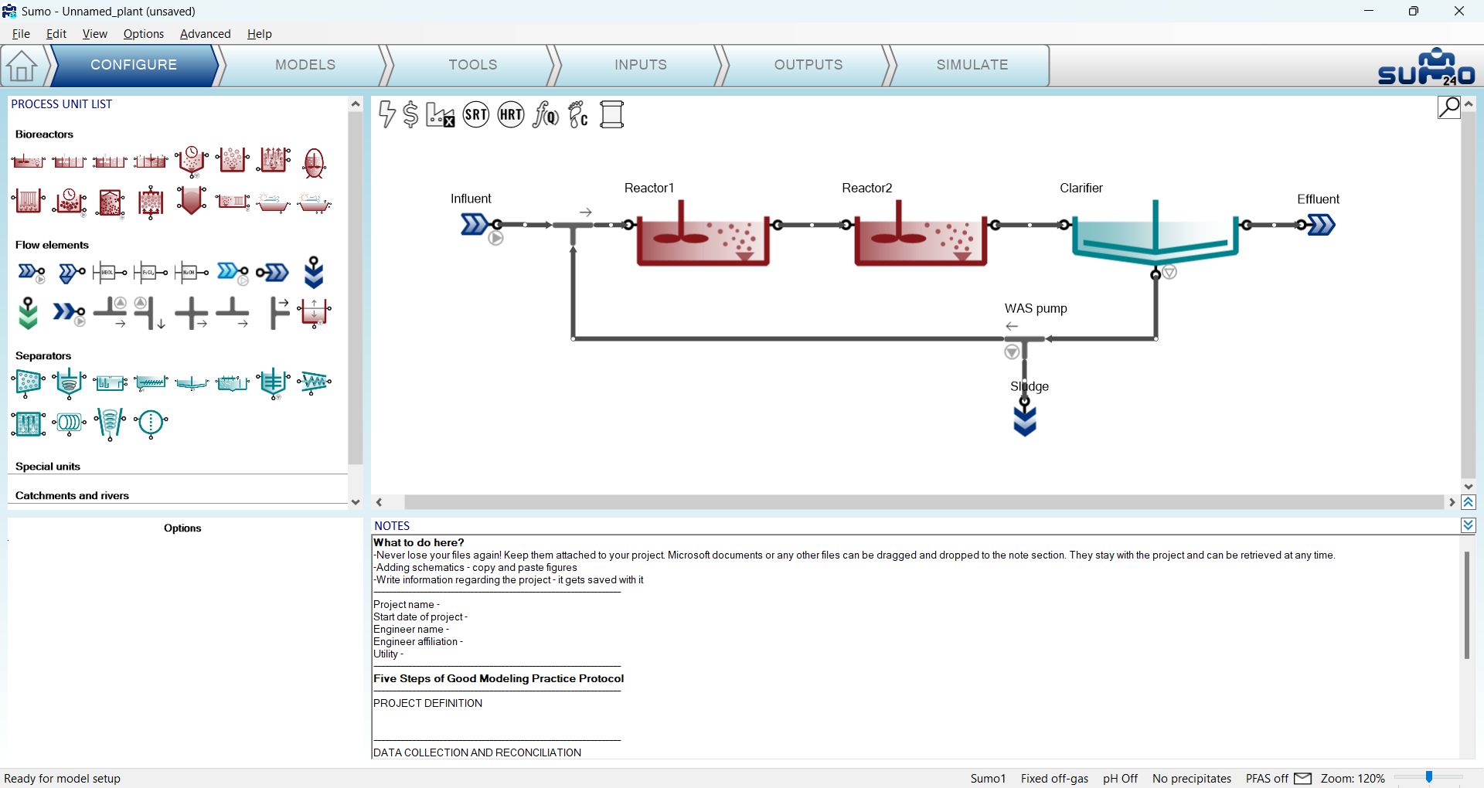This screenshot has height=788, width=1484.
Task: Click the process unit list scroll-up arrow
Action: 356,104
